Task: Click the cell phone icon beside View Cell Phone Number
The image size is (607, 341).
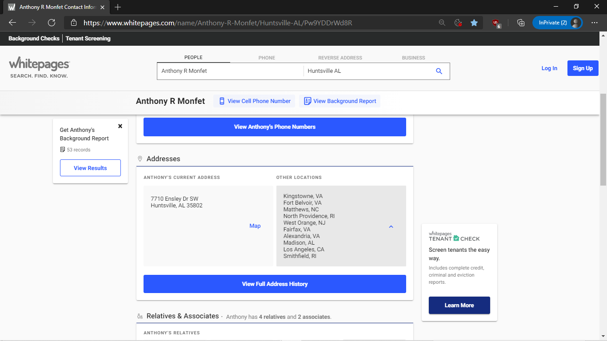Action: coord(222,101)
